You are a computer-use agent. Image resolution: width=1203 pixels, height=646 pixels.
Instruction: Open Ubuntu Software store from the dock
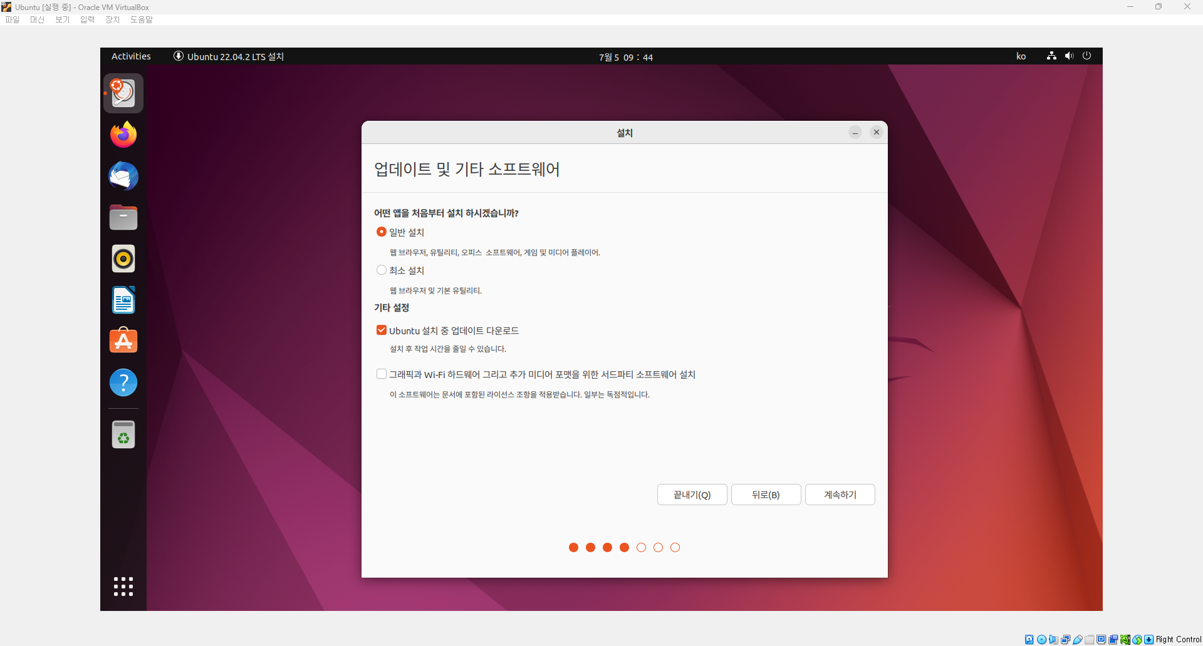click(x=123, y=341)
